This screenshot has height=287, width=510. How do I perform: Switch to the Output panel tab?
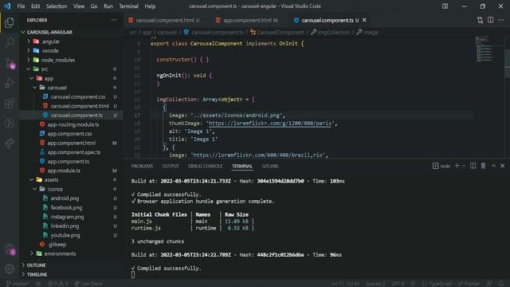coord(171,166)
